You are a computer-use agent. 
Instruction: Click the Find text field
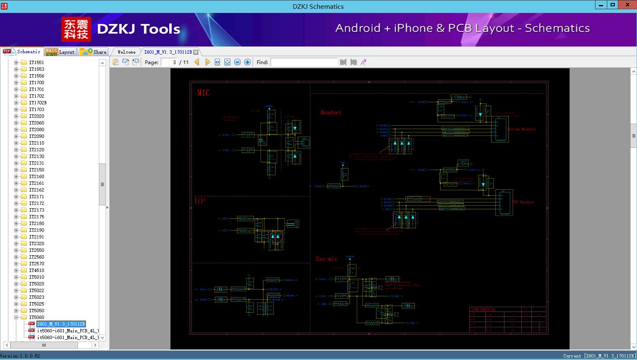[x=304, y=62]
